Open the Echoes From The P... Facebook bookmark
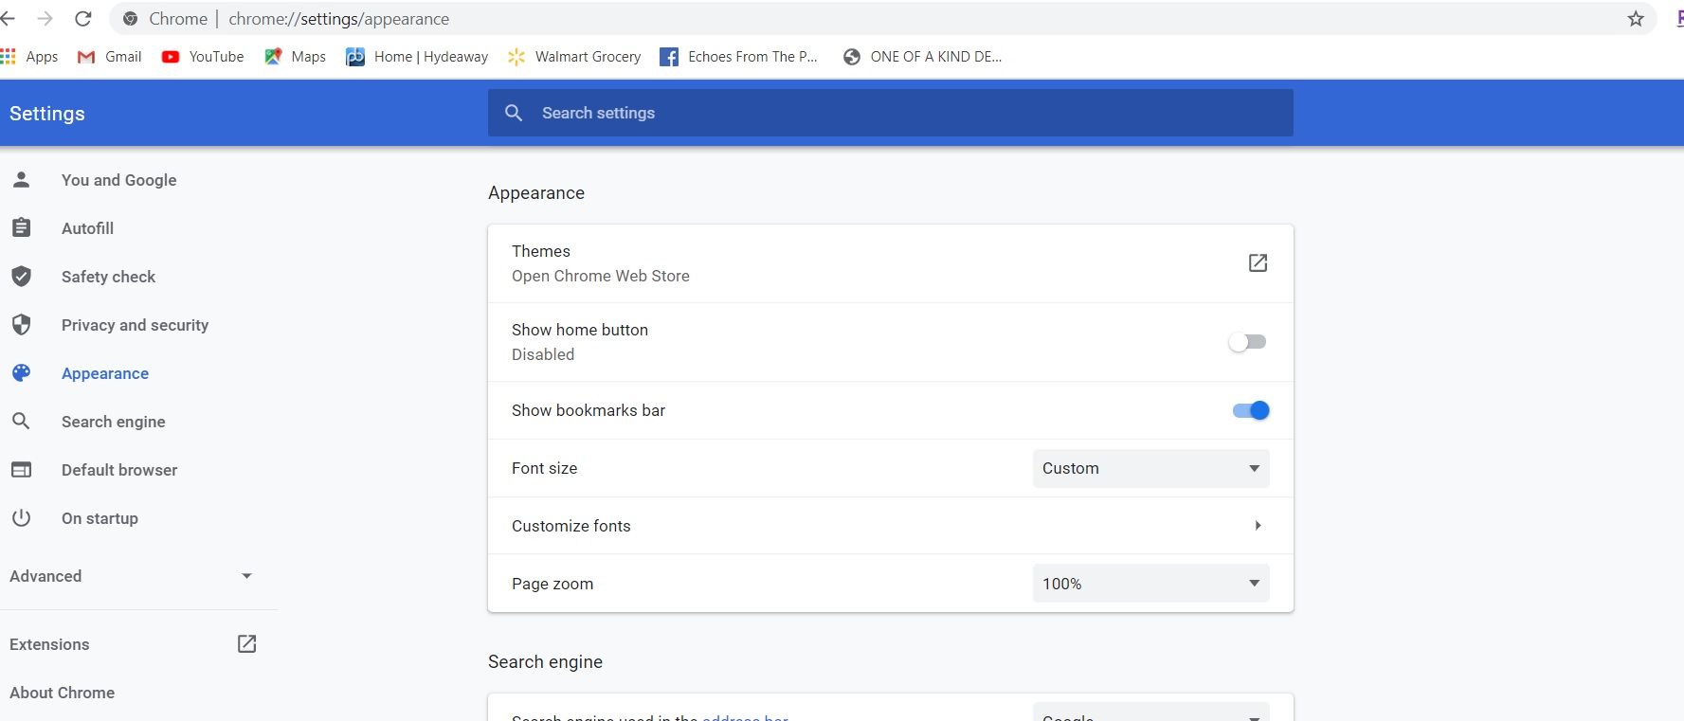Image resolution: width=1684 pixels, height=721 pixels. pyautogui.click(x=738, y=57)
